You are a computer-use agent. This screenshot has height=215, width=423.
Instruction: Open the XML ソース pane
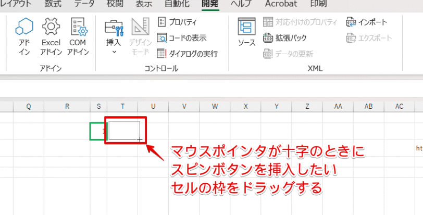click(246, 32)
